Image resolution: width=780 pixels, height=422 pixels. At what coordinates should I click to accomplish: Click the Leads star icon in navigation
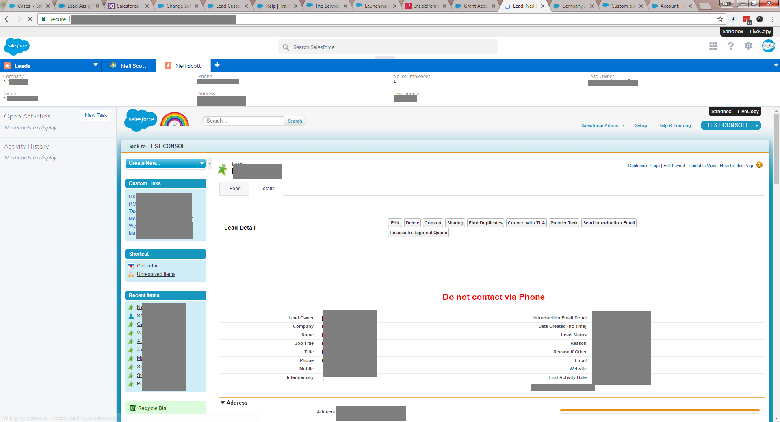[x=7, y=66]
